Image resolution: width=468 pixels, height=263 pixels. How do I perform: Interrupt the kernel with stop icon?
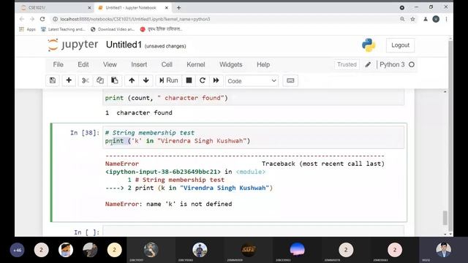pos(189,80)
